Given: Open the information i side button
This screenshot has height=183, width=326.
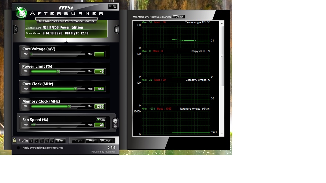Looking at the screenshot, I should [116, 29].
